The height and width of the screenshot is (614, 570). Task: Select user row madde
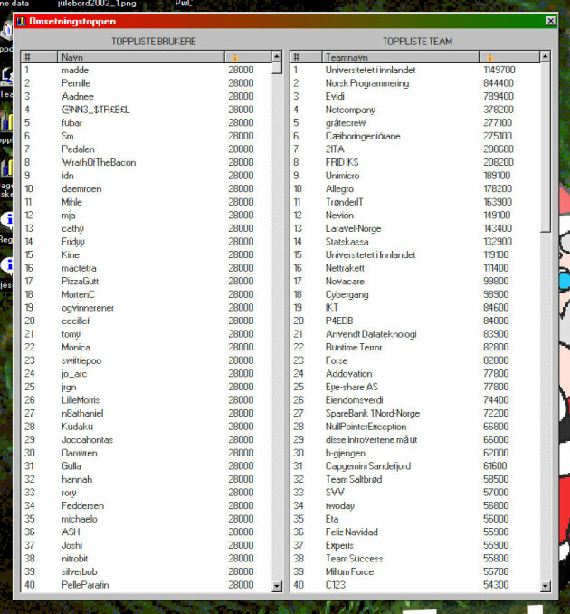(147, 70)
